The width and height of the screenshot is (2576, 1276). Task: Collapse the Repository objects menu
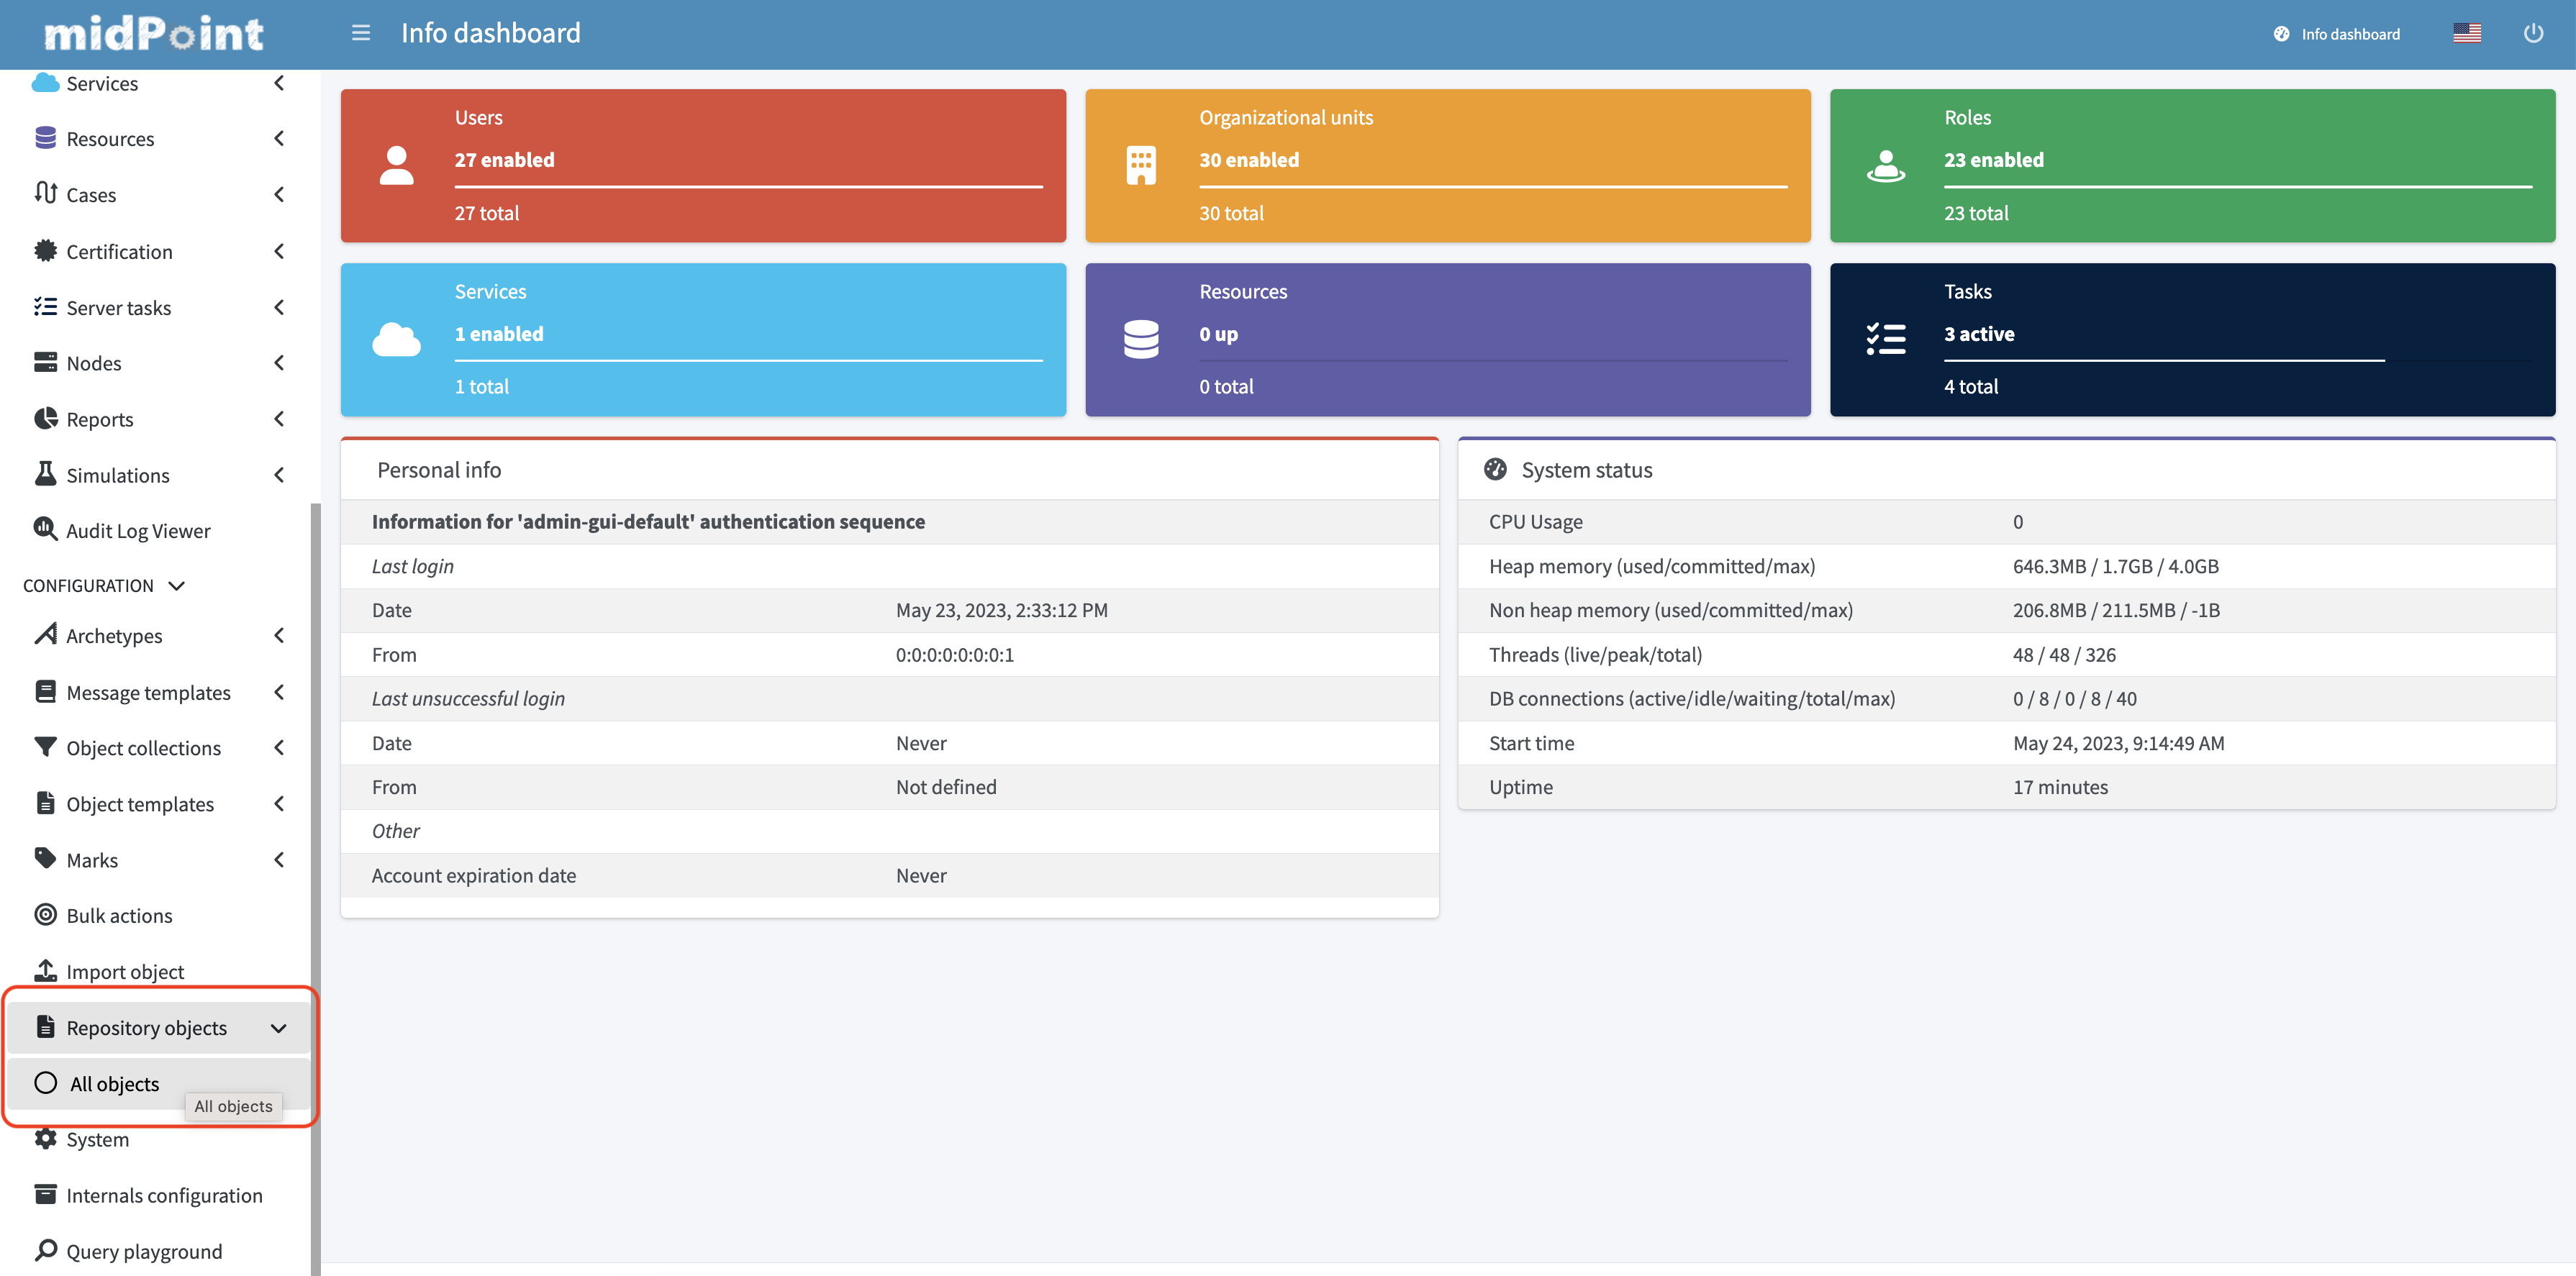click(278, 1028)
